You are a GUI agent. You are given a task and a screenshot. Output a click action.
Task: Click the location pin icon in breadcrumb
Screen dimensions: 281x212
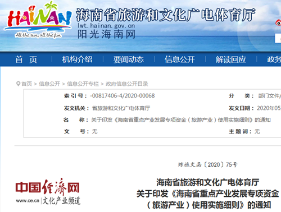18,84
